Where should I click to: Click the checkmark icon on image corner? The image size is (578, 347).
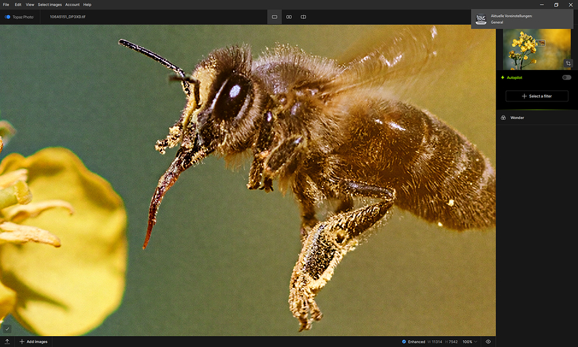[7, 329]
